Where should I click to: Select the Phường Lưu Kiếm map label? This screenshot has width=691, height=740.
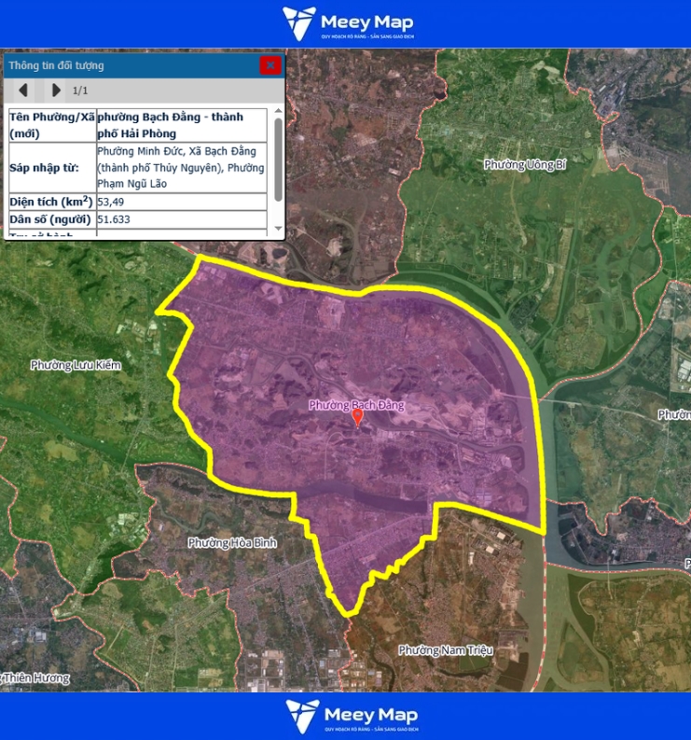76,365
